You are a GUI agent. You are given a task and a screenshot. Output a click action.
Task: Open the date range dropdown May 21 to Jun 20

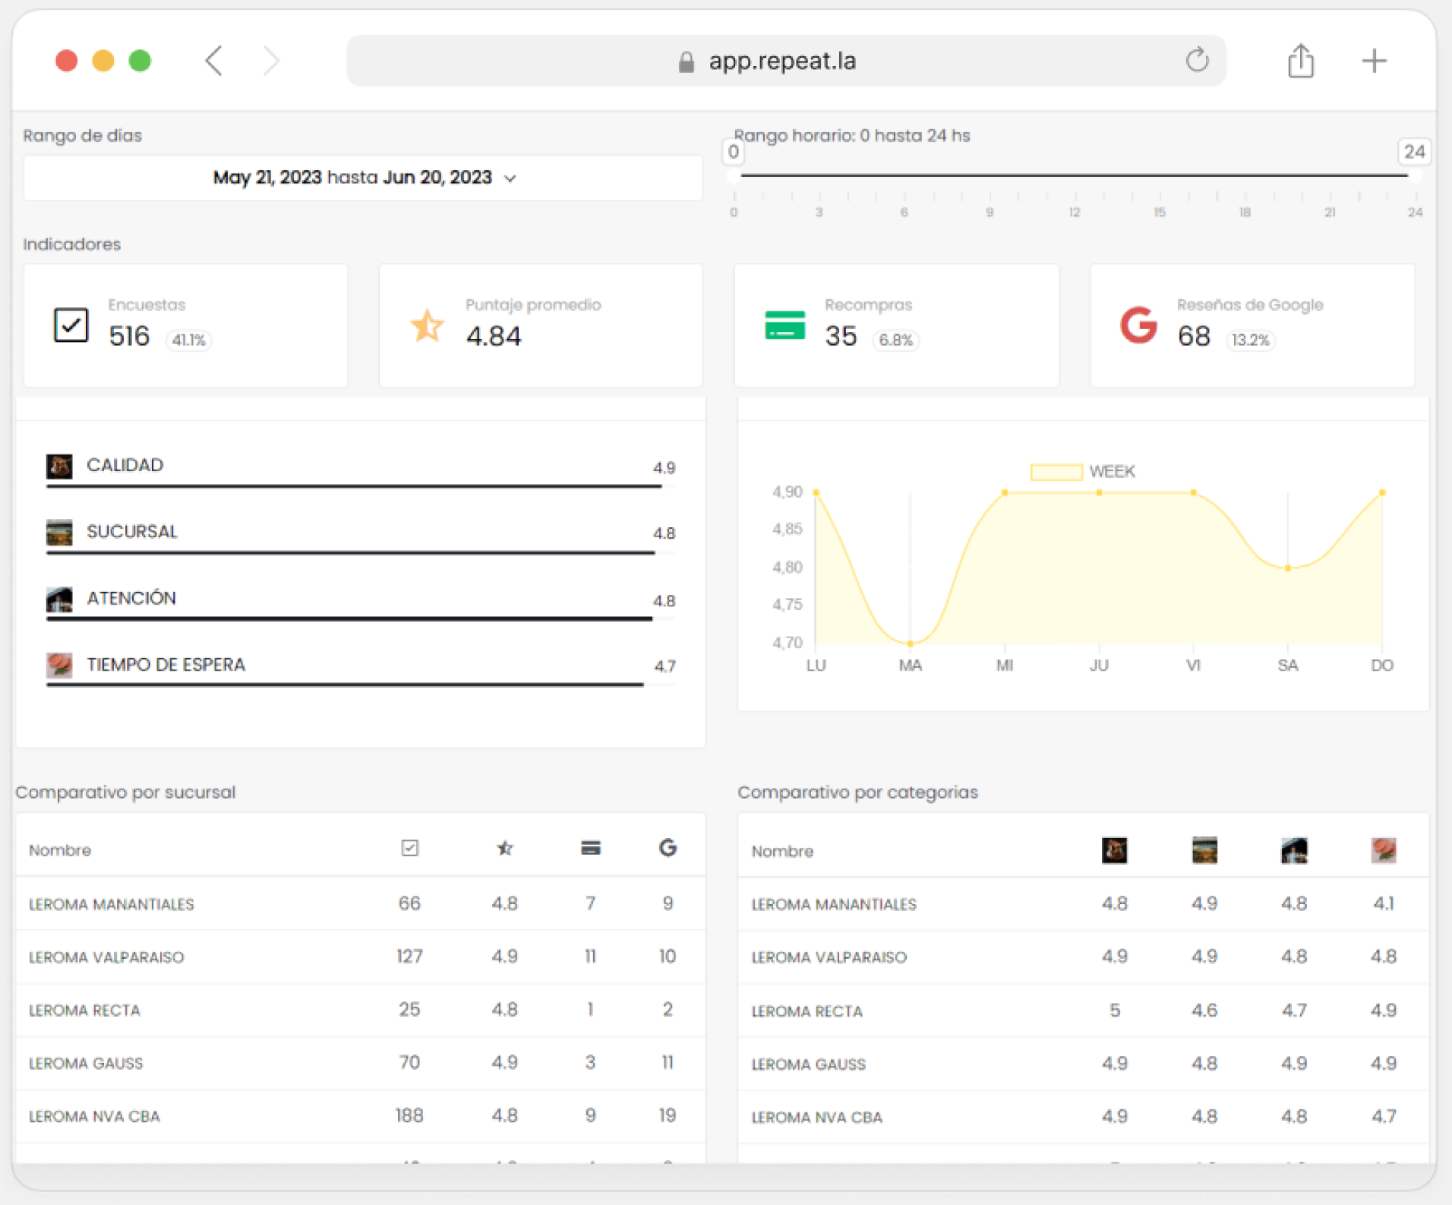coord(363,178)
